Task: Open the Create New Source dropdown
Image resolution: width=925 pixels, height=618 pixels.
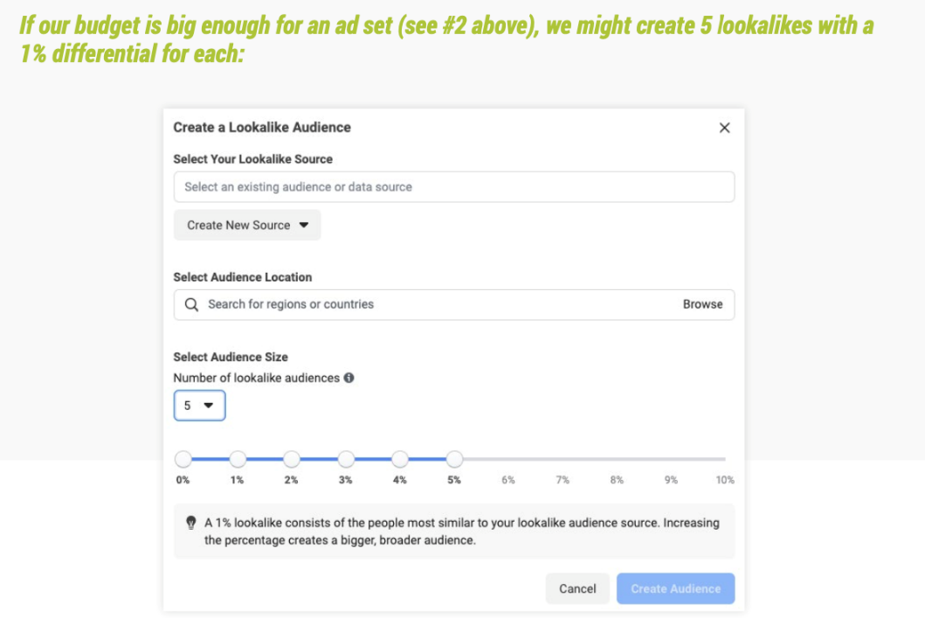Action: tap(247, 225)
